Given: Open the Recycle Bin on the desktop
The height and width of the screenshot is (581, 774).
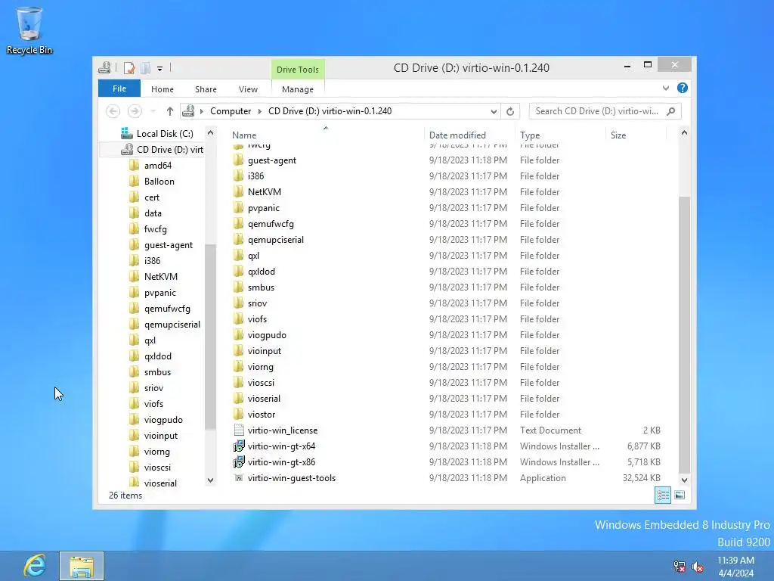Looking at the screenshot, I should [x=29, y=30].
